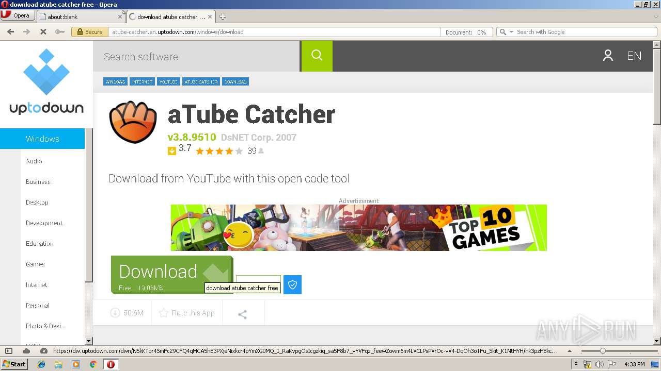This screenshot has height=371, width=661.
Task: Open the password wand key icon
Action: pos(60,31)
